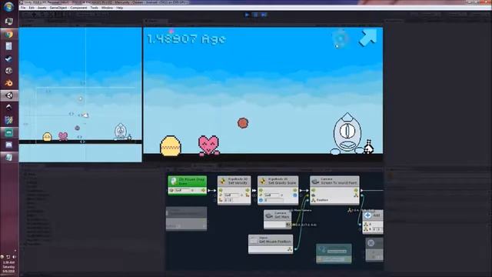Click the Position port on Screen To World Point
The width and height of the screenshot is (492, 277).
313,200
